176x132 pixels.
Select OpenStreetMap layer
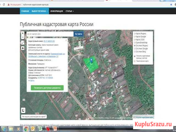(141, 43)
